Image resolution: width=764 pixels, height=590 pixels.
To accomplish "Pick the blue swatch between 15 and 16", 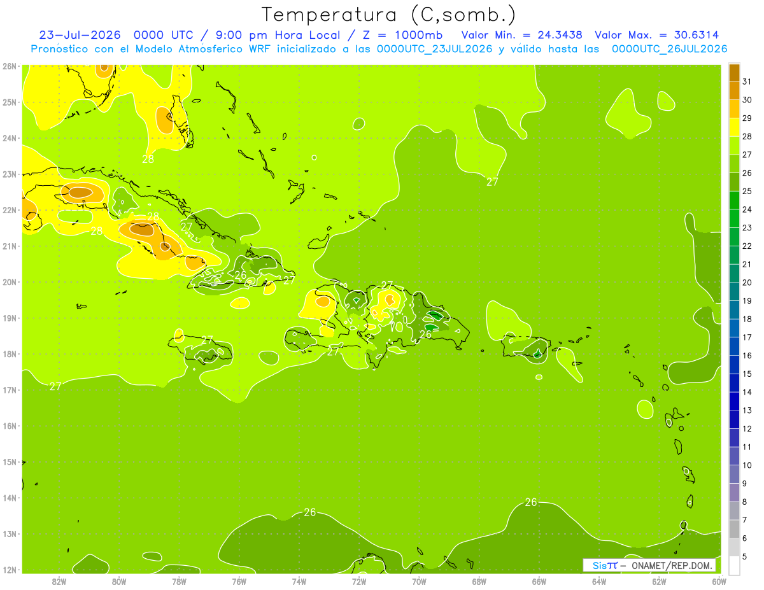I will tap(734, 365).
